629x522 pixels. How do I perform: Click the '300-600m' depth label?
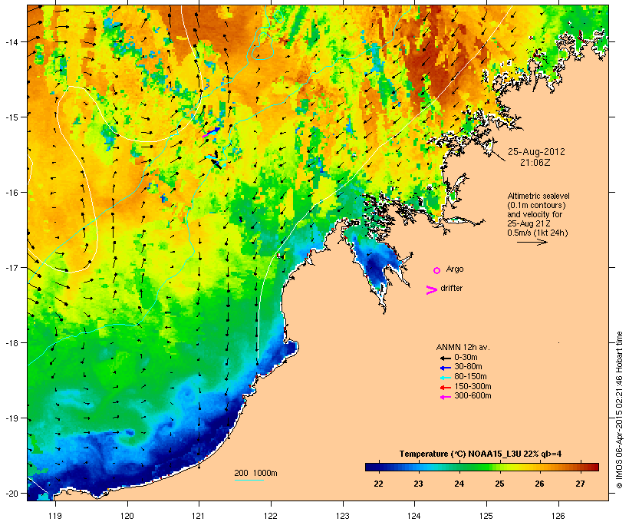[473, 396]
